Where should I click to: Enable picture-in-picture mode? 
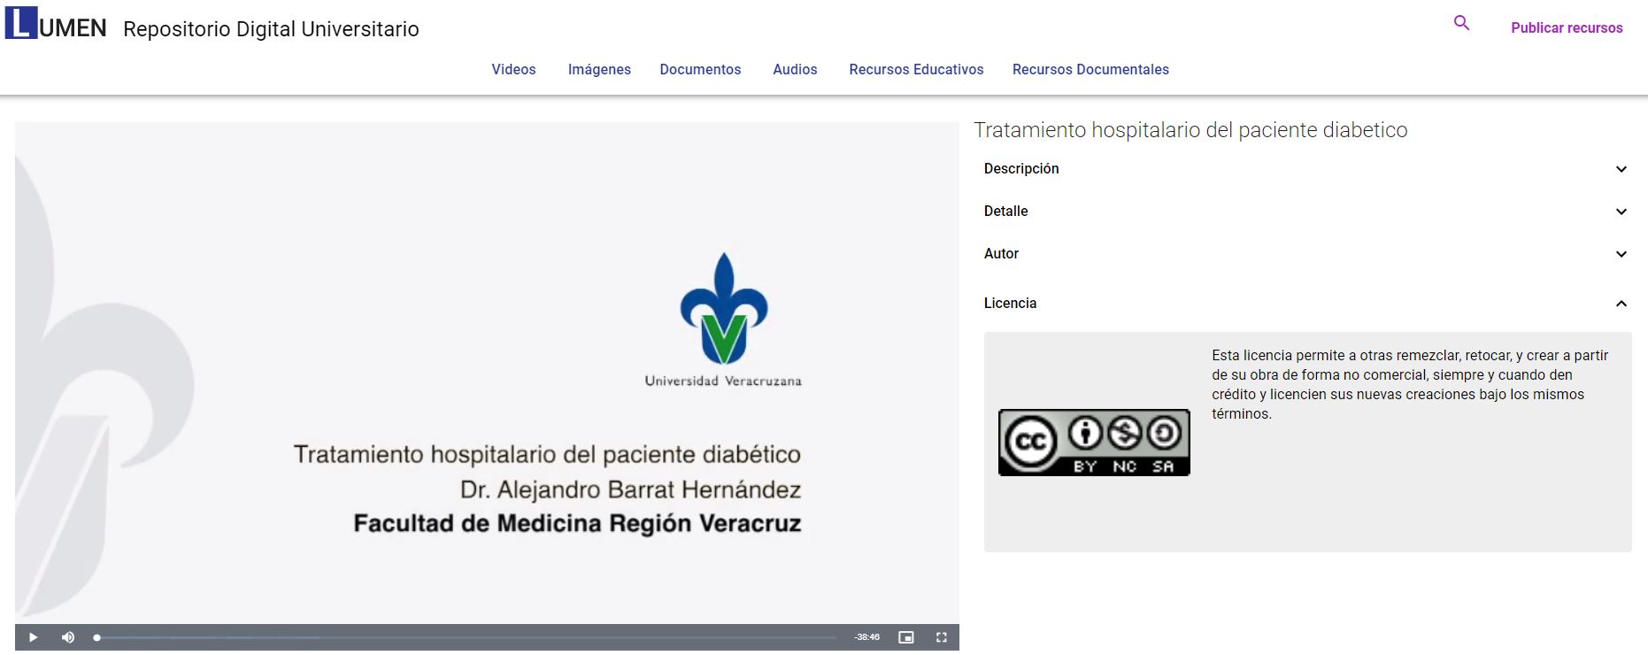[x=905, y=637]
